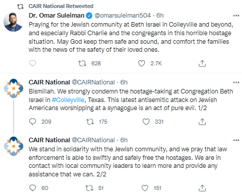Image resolution: width=242 pixels, height=195 pixels.
Task: Open more options for Omar Suleiman's tweet
Action: (x=236, y=16)
